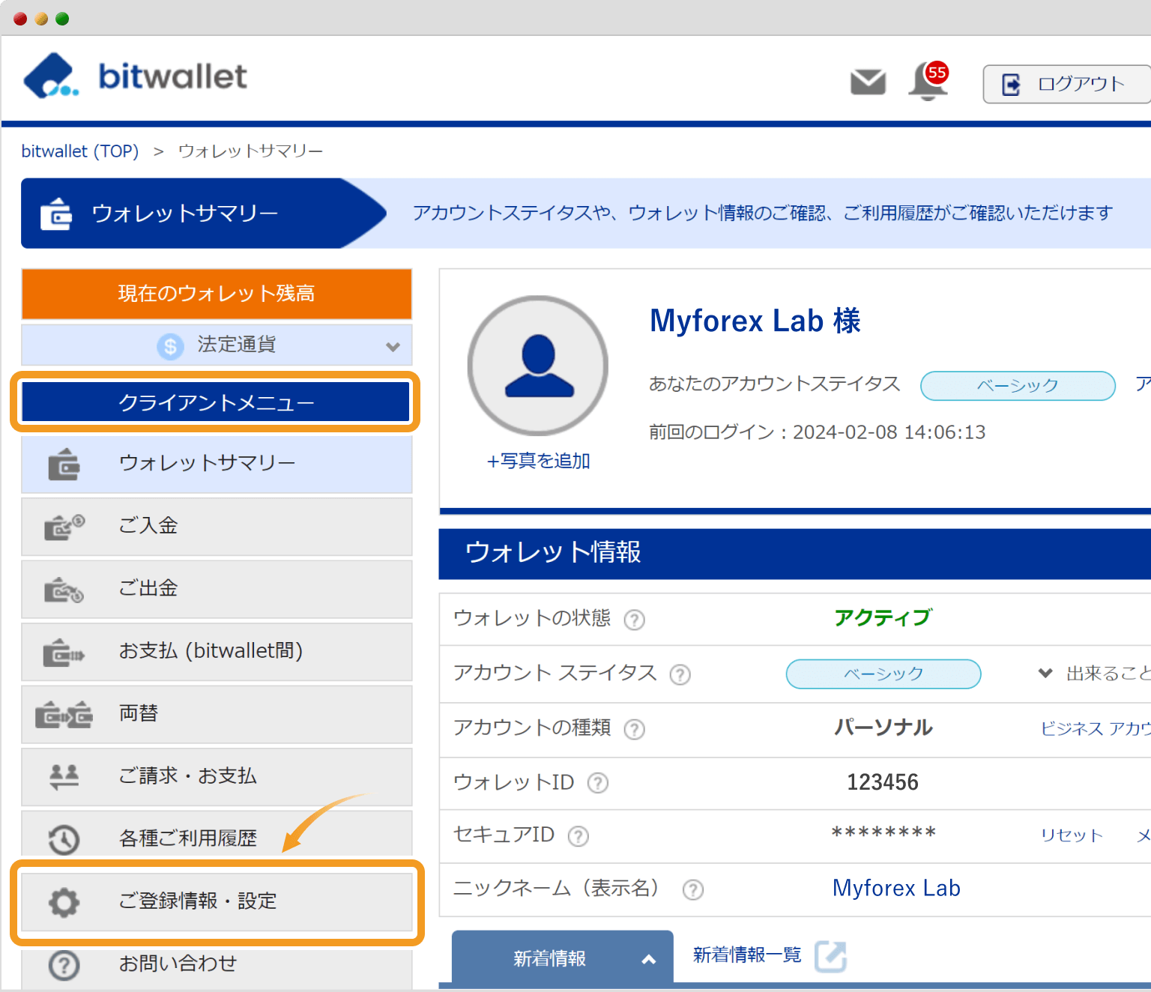The width and height of the screenshot is (1151, 992).
Task: Open ご請求・お支払 menu item
Action: (217, 777)
